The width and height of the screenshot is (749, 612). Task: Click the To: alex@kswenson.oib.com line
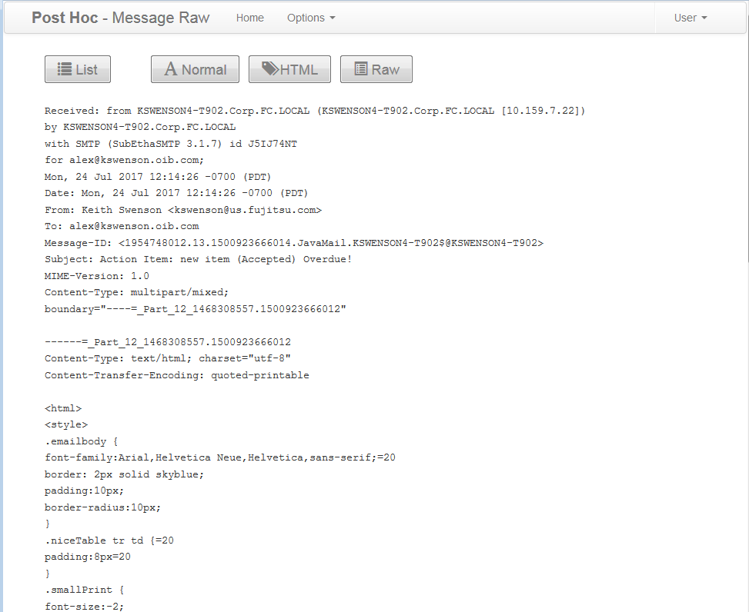(122, 226)
